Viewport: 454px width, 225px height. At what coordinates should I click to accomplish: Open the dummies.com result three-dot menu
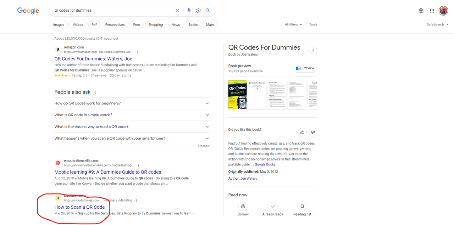click(x=136, y=201)
